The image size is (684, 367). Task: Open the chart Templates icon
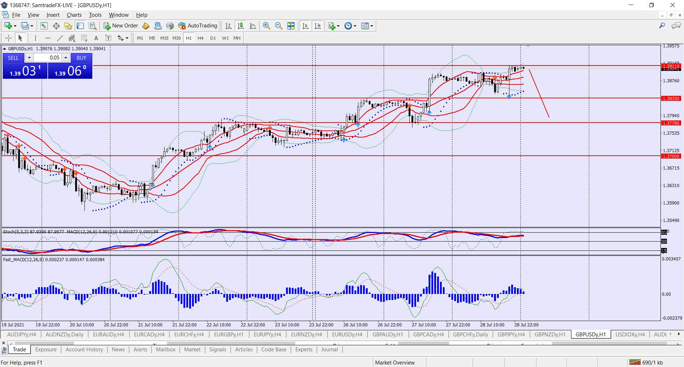[365, 26]
